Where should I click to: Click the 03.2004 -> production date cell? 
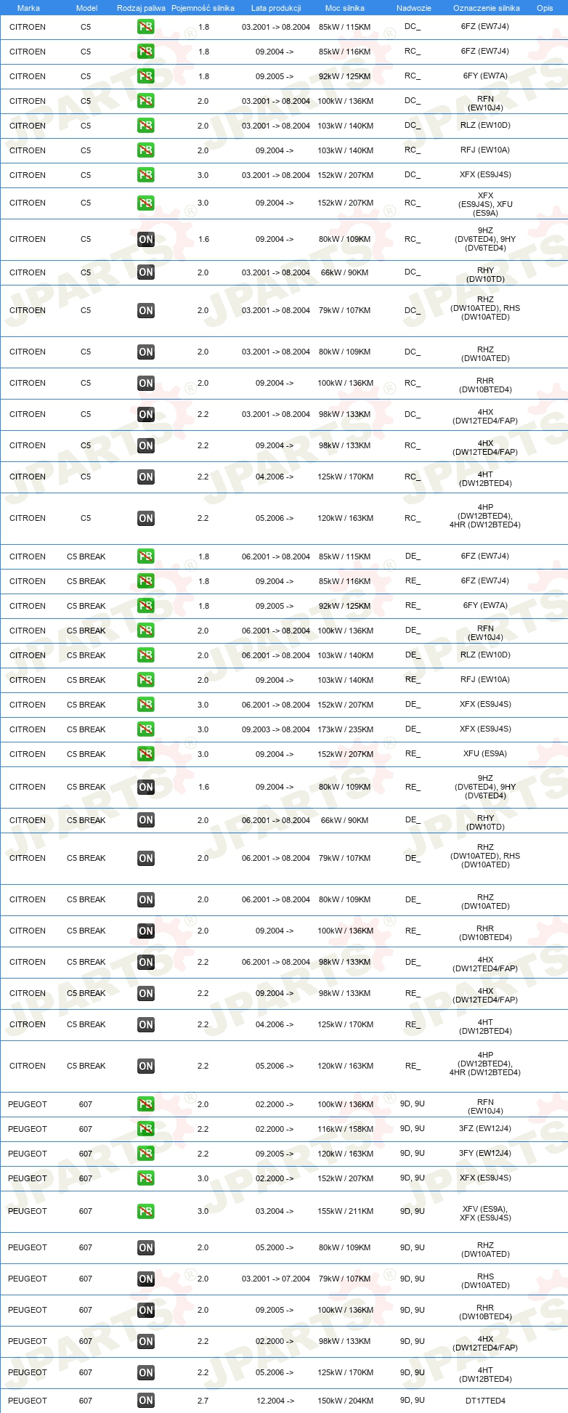click(275, 1211)
